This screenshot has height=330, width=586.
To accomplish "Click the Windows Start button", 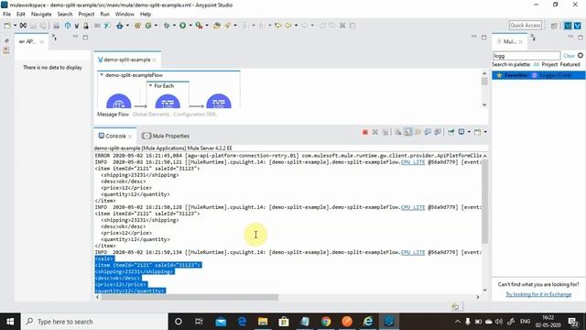I will point(10,322).
